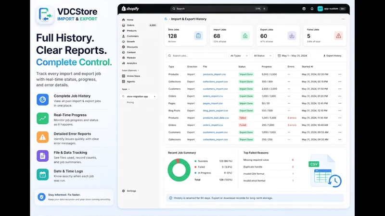Image resolution: width=385 pixels, height=216 pixels.
Task: Click the Online Store icon
Action: point(124,76)
